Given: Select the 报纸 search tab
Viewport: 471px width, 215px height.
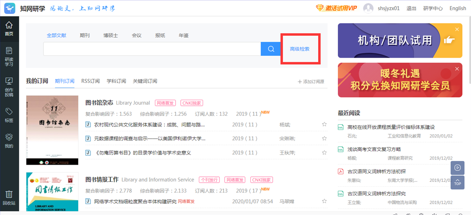Looking at the screenshot, I should [160, 36].
